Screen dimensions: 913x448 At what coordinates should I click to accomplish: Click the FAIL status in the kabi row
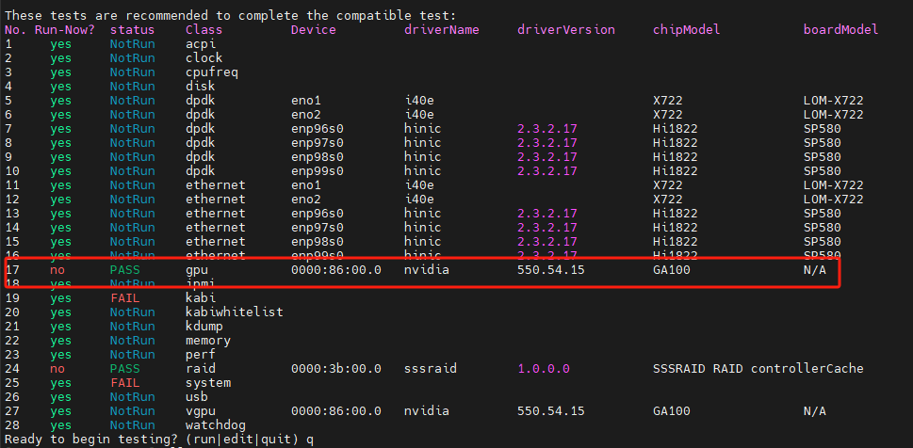124,297
